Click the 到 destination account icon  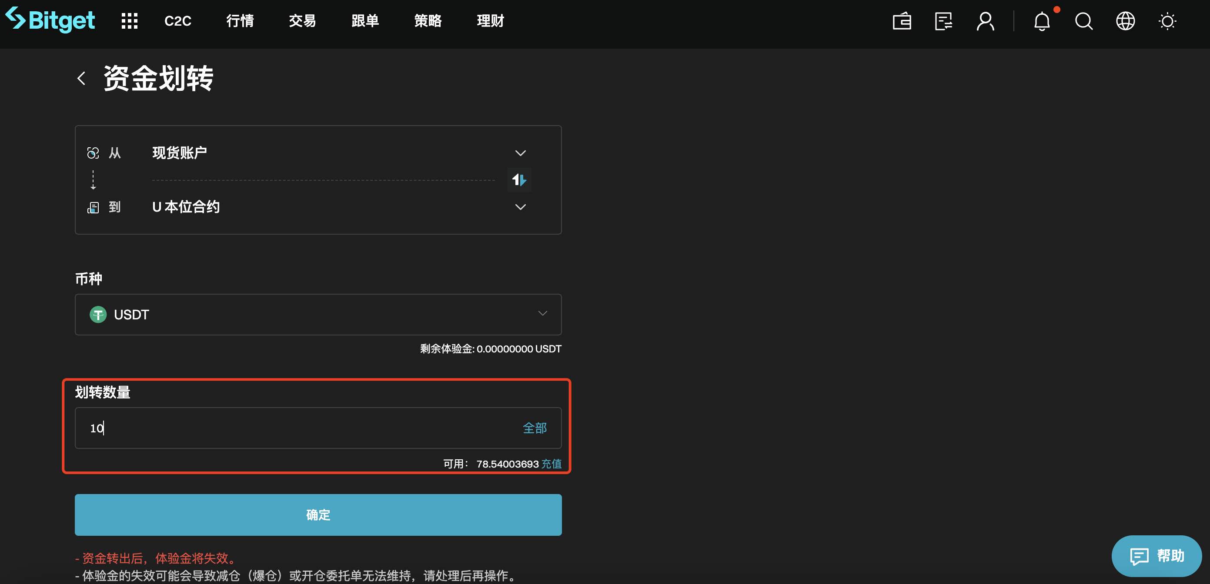93,207
